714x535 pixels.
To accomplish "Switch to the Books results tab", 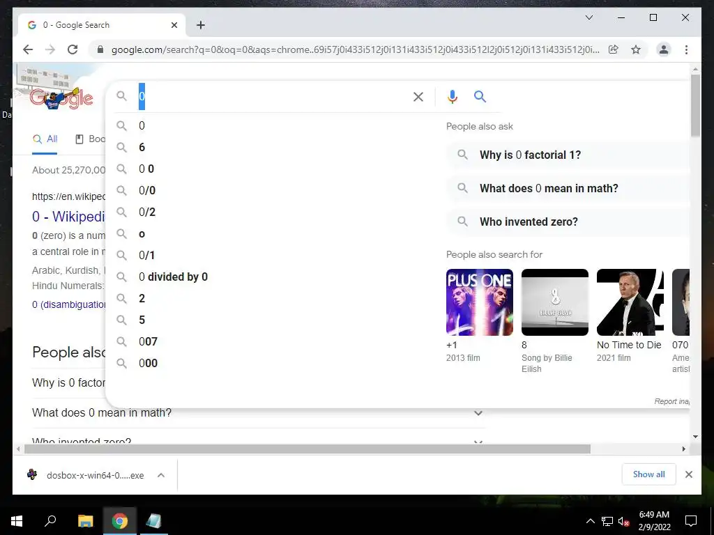I will tap(90, 139).
